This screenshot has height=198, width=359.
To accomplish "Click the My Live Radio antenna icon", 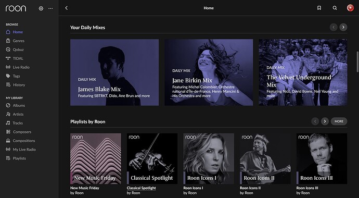I will tap(8, 150).
